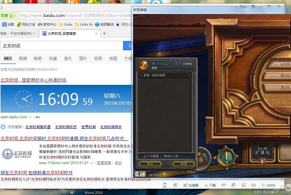Viewport: 291px width, 195px height.
Task: Click the 打开扩展包 open packs button
Action: tap(262, 151)
